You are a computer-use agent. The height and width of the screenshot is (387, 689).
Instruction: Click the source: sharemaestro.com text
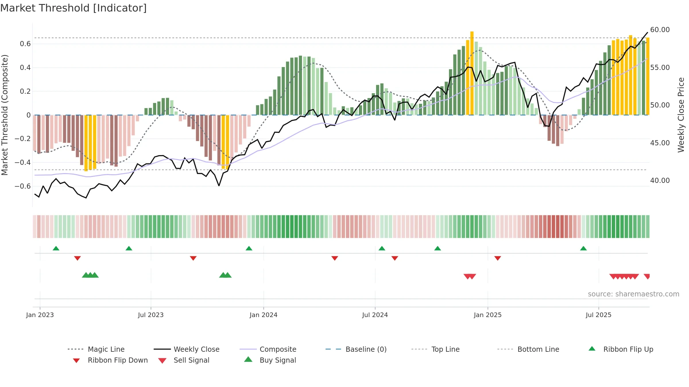coord(634,294)
